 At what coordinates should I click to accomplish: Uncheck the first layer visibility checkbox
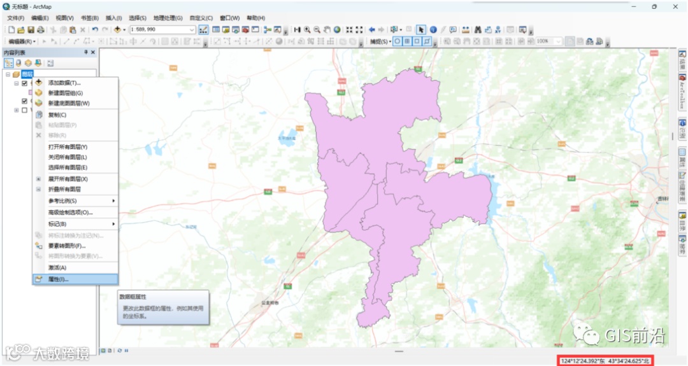pos(25,83)
